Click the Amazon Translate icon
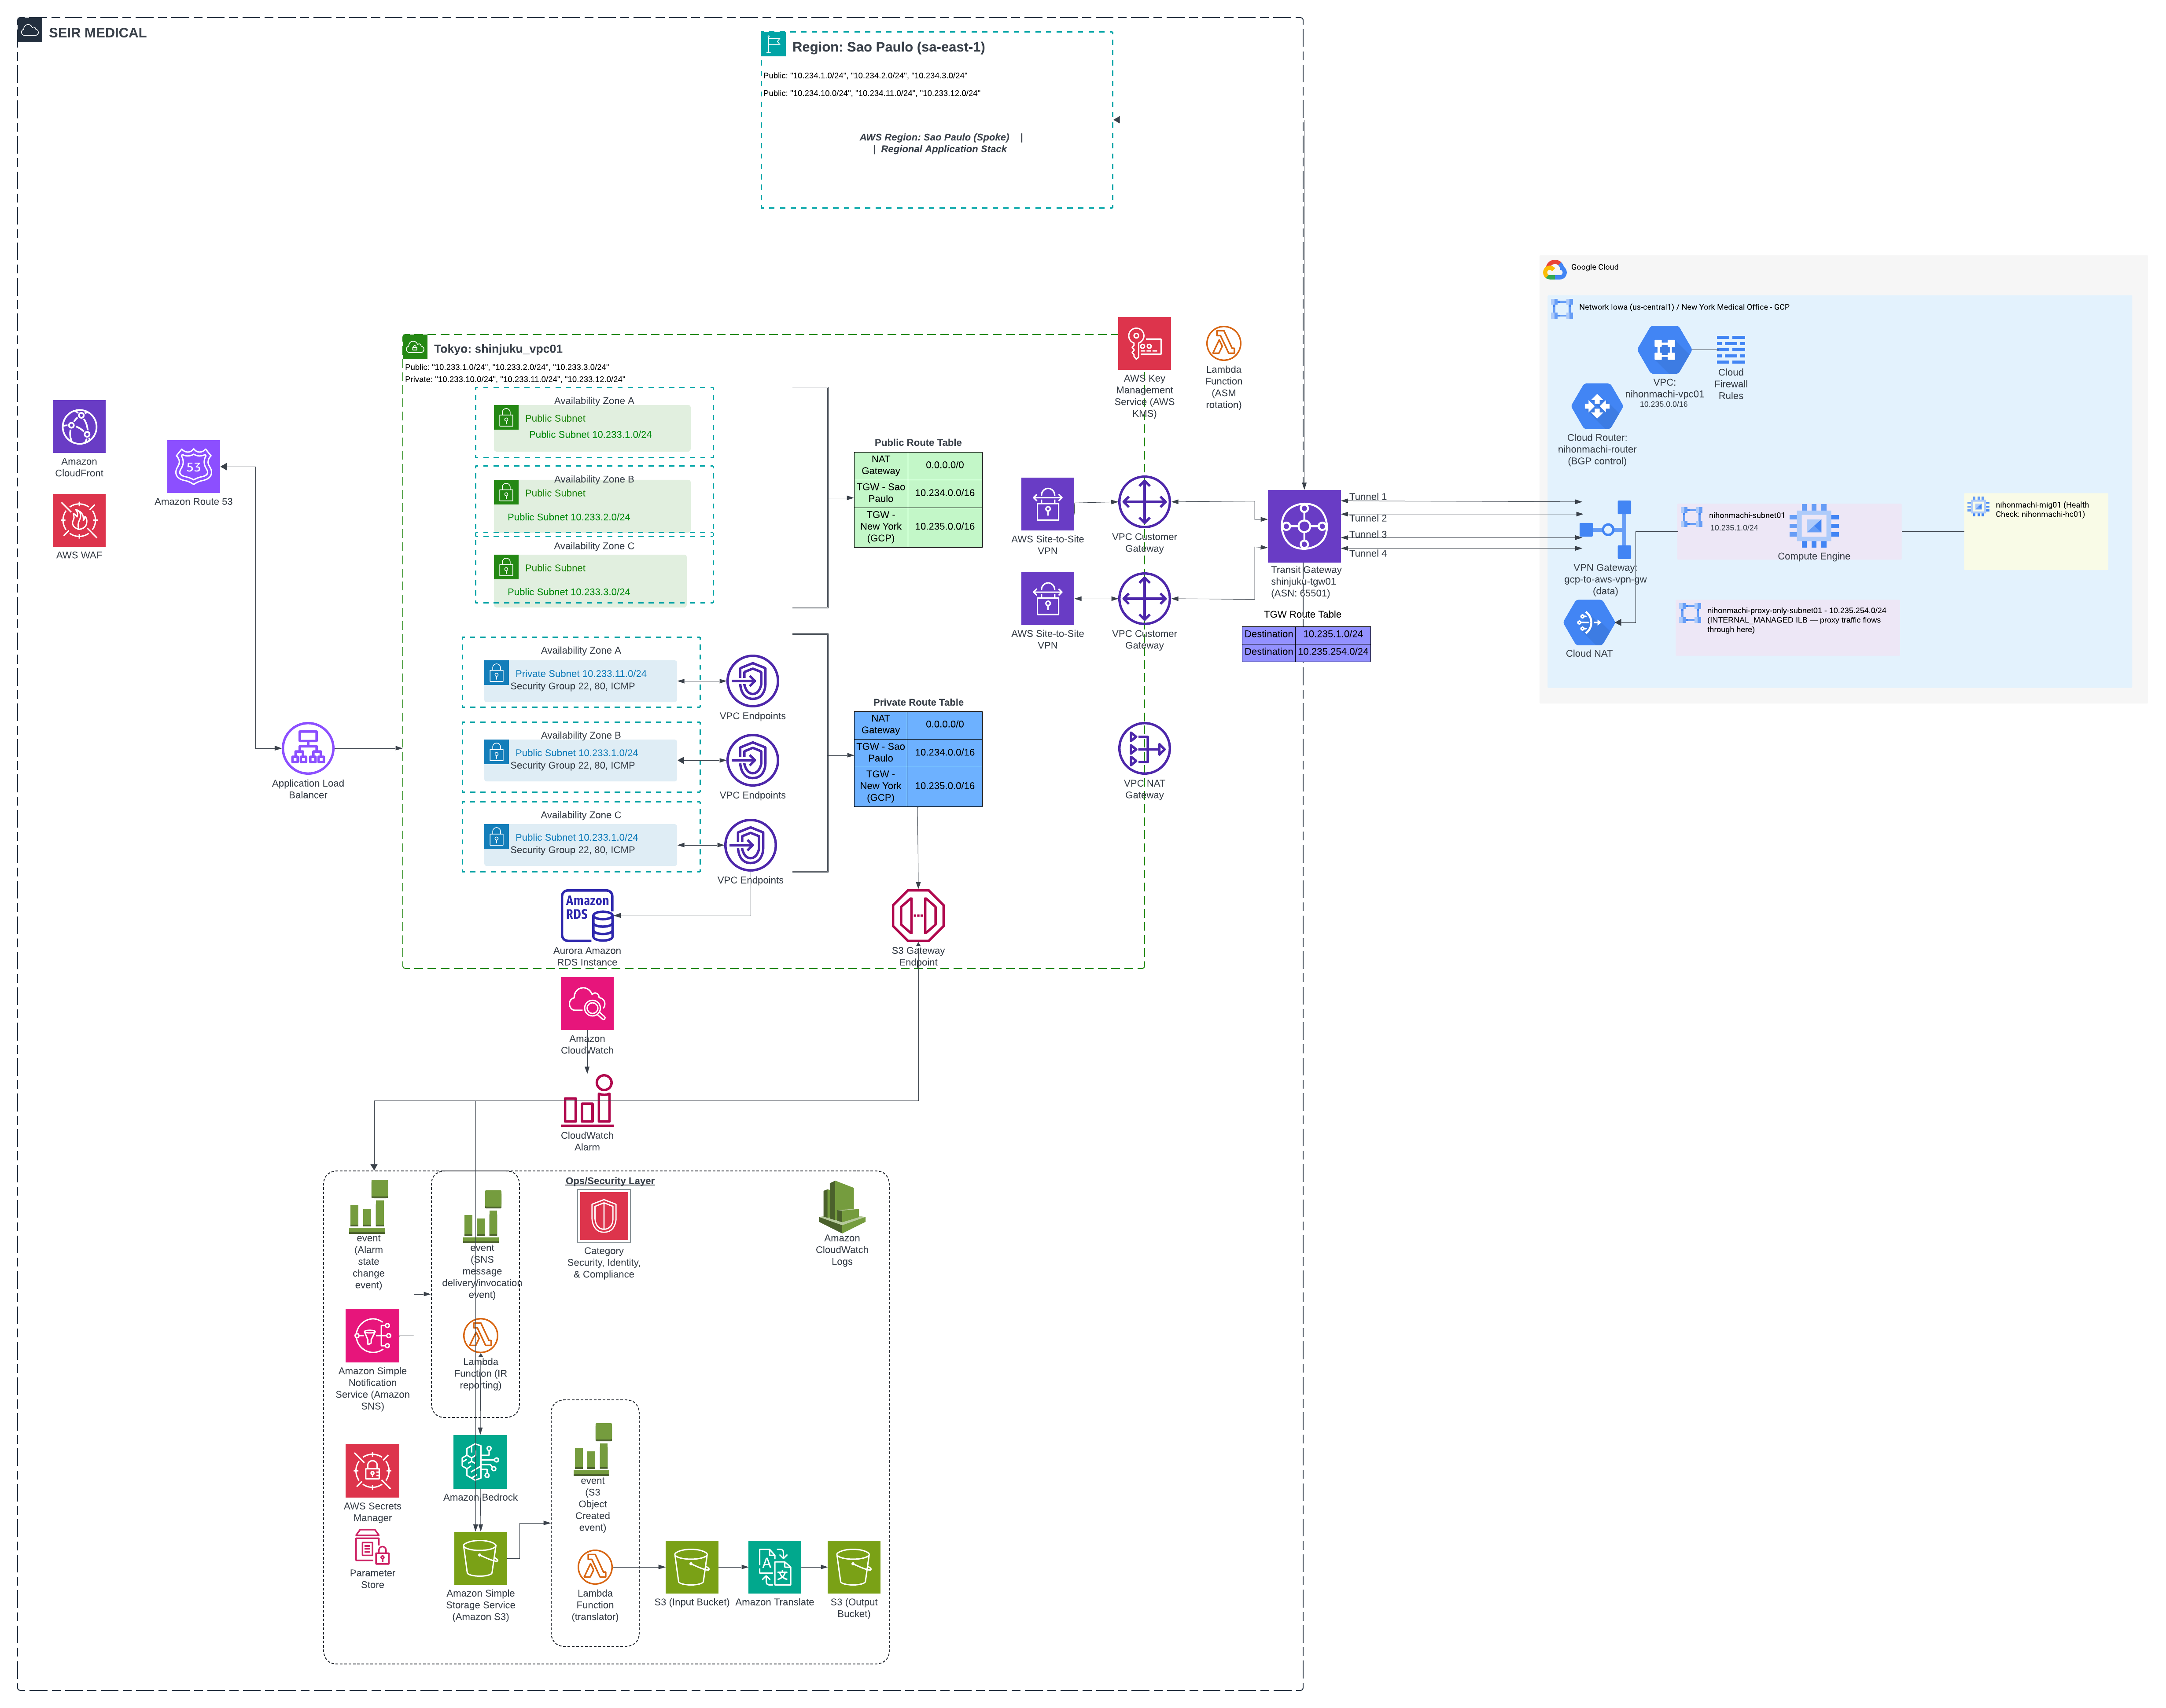 point(775,1567)
